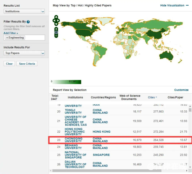192x174 pixels.
Task: Click CHINA MAINLAND in the Tongji row
Action: click(x=100, y=111)
